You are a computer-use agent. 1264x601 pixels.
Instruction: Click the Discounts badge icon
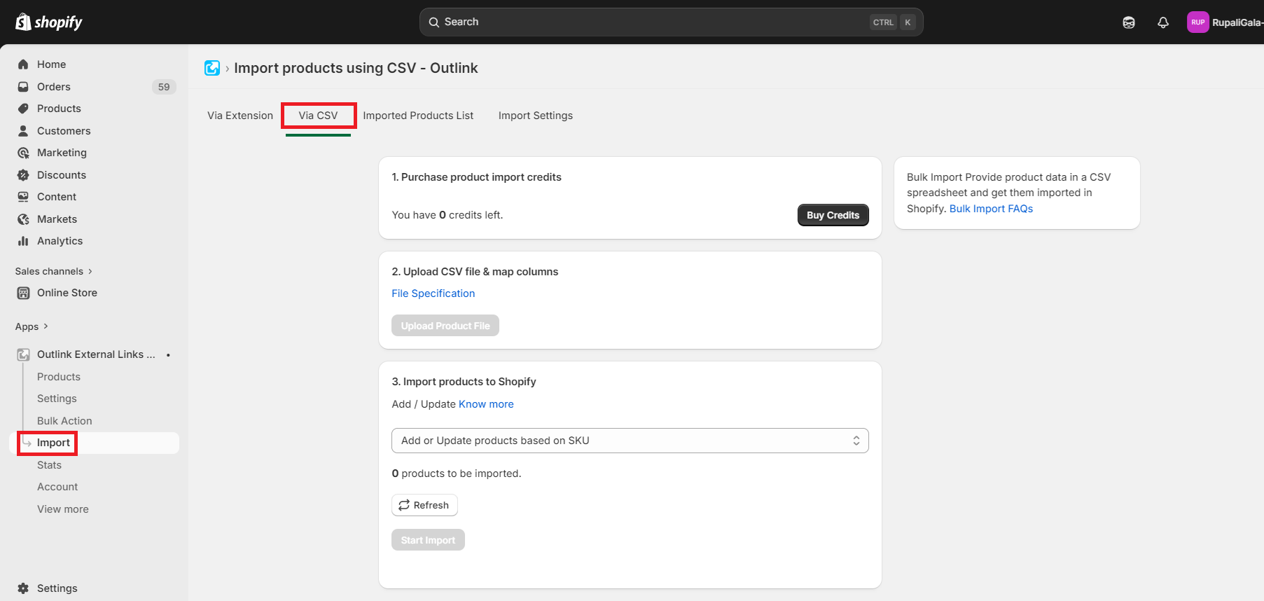click(23, 175)
